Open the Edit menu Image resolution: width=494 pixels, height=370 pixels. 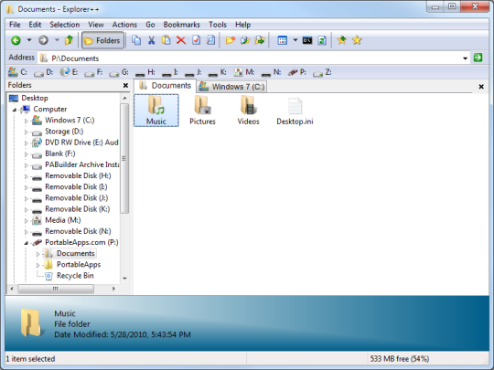(35, 25)
